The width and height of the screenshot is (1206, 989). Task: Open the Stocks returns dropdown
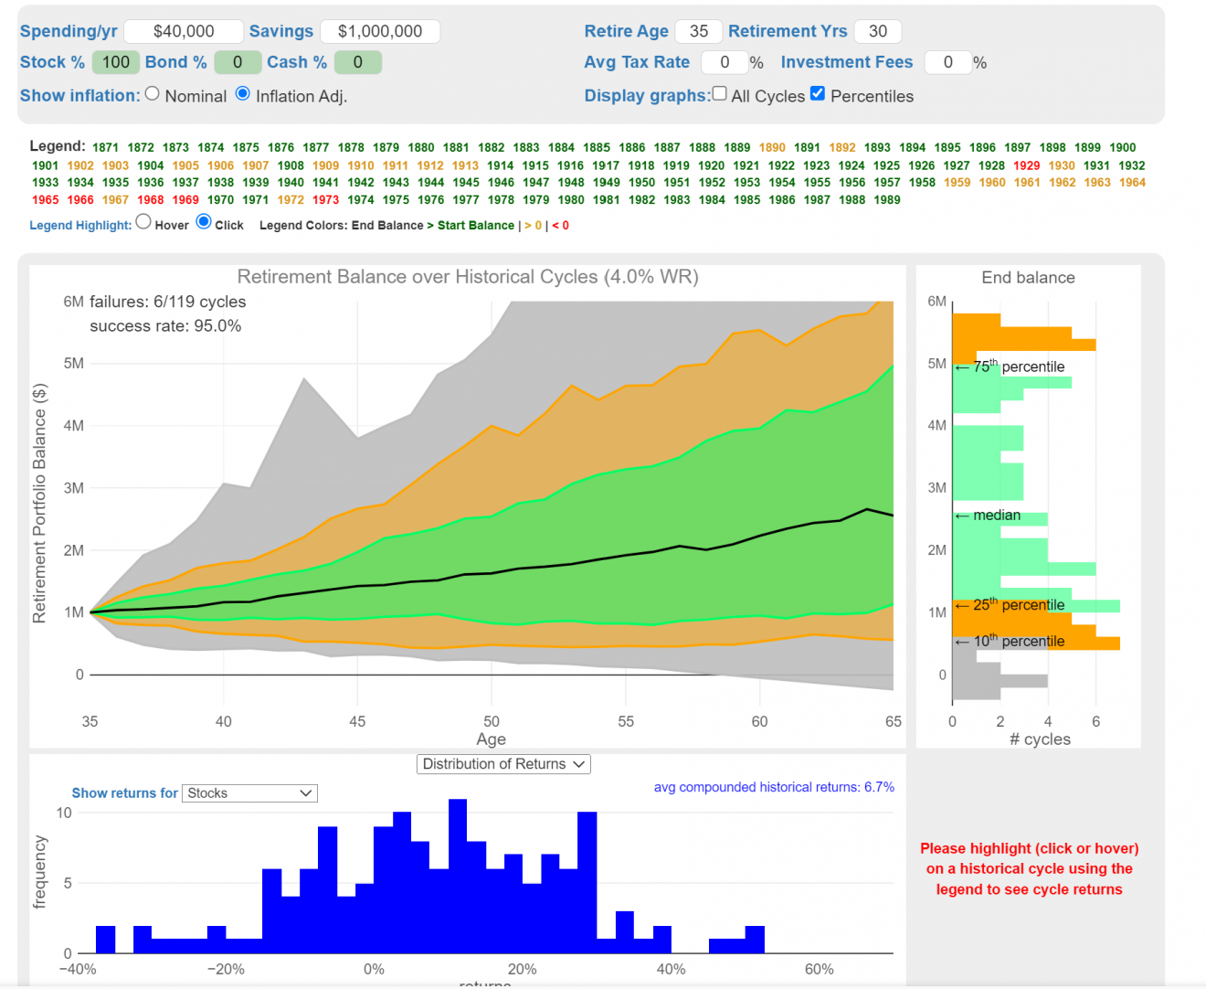(x=249, y=793)
